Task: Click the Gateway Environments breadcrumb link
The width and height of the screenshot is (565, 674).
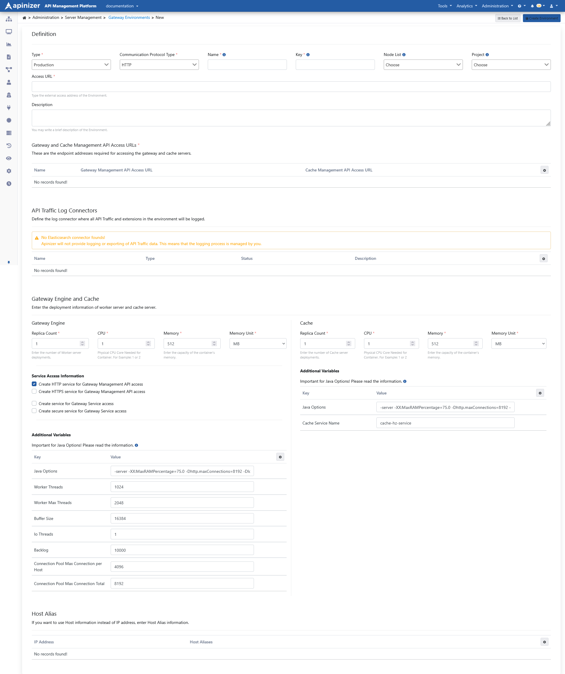Action: 129,18
